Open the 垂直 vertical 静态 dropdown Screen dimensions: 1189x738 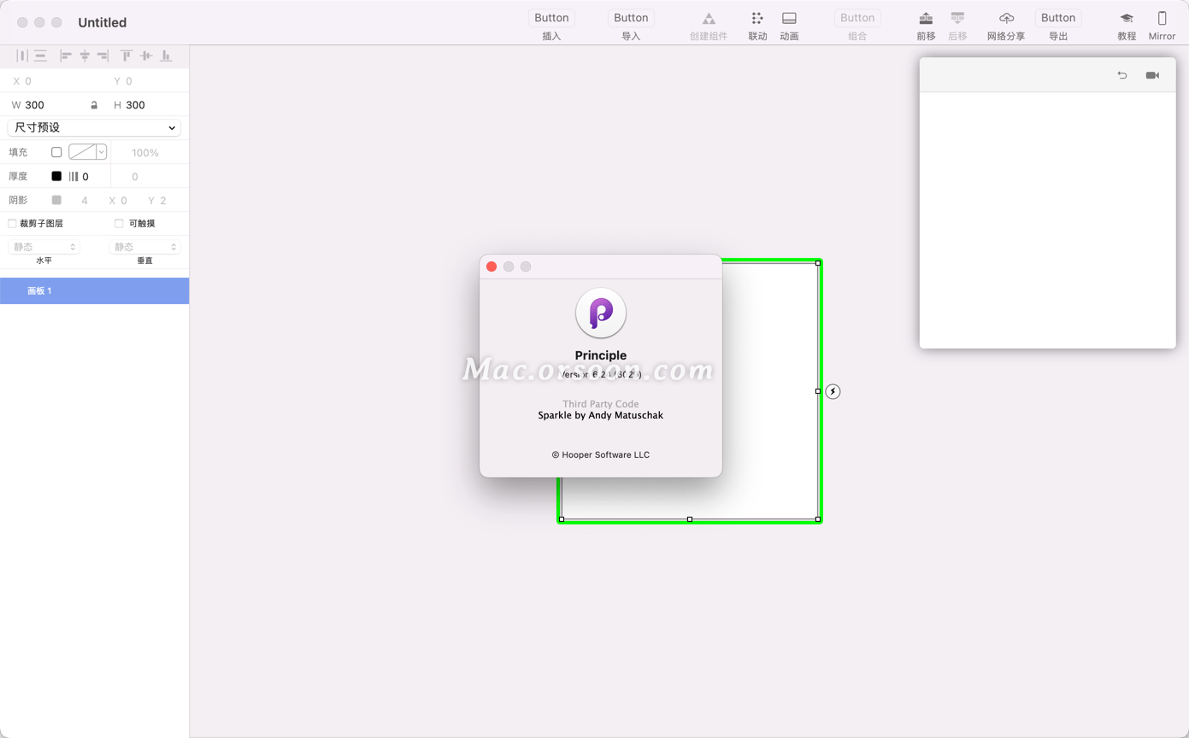144,247
